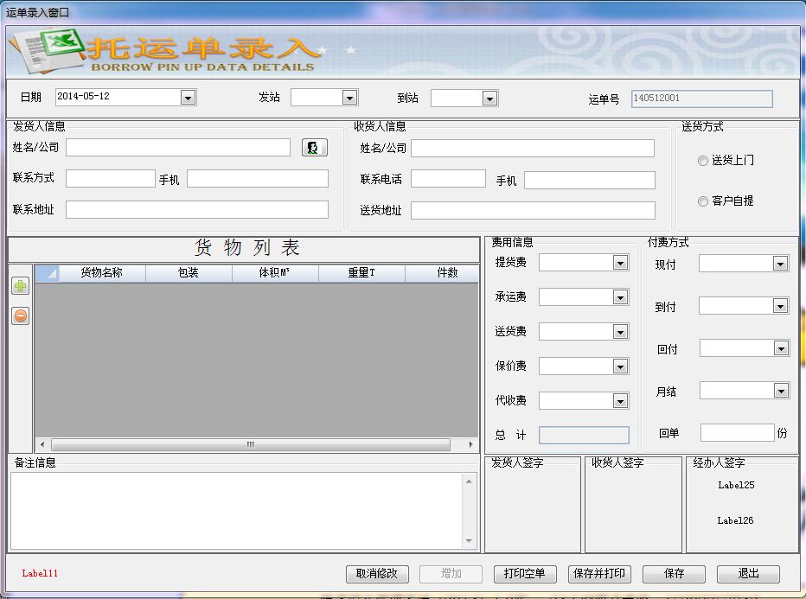Click the 件数 column header
This screenshot has height=599, width=806.
442,273
